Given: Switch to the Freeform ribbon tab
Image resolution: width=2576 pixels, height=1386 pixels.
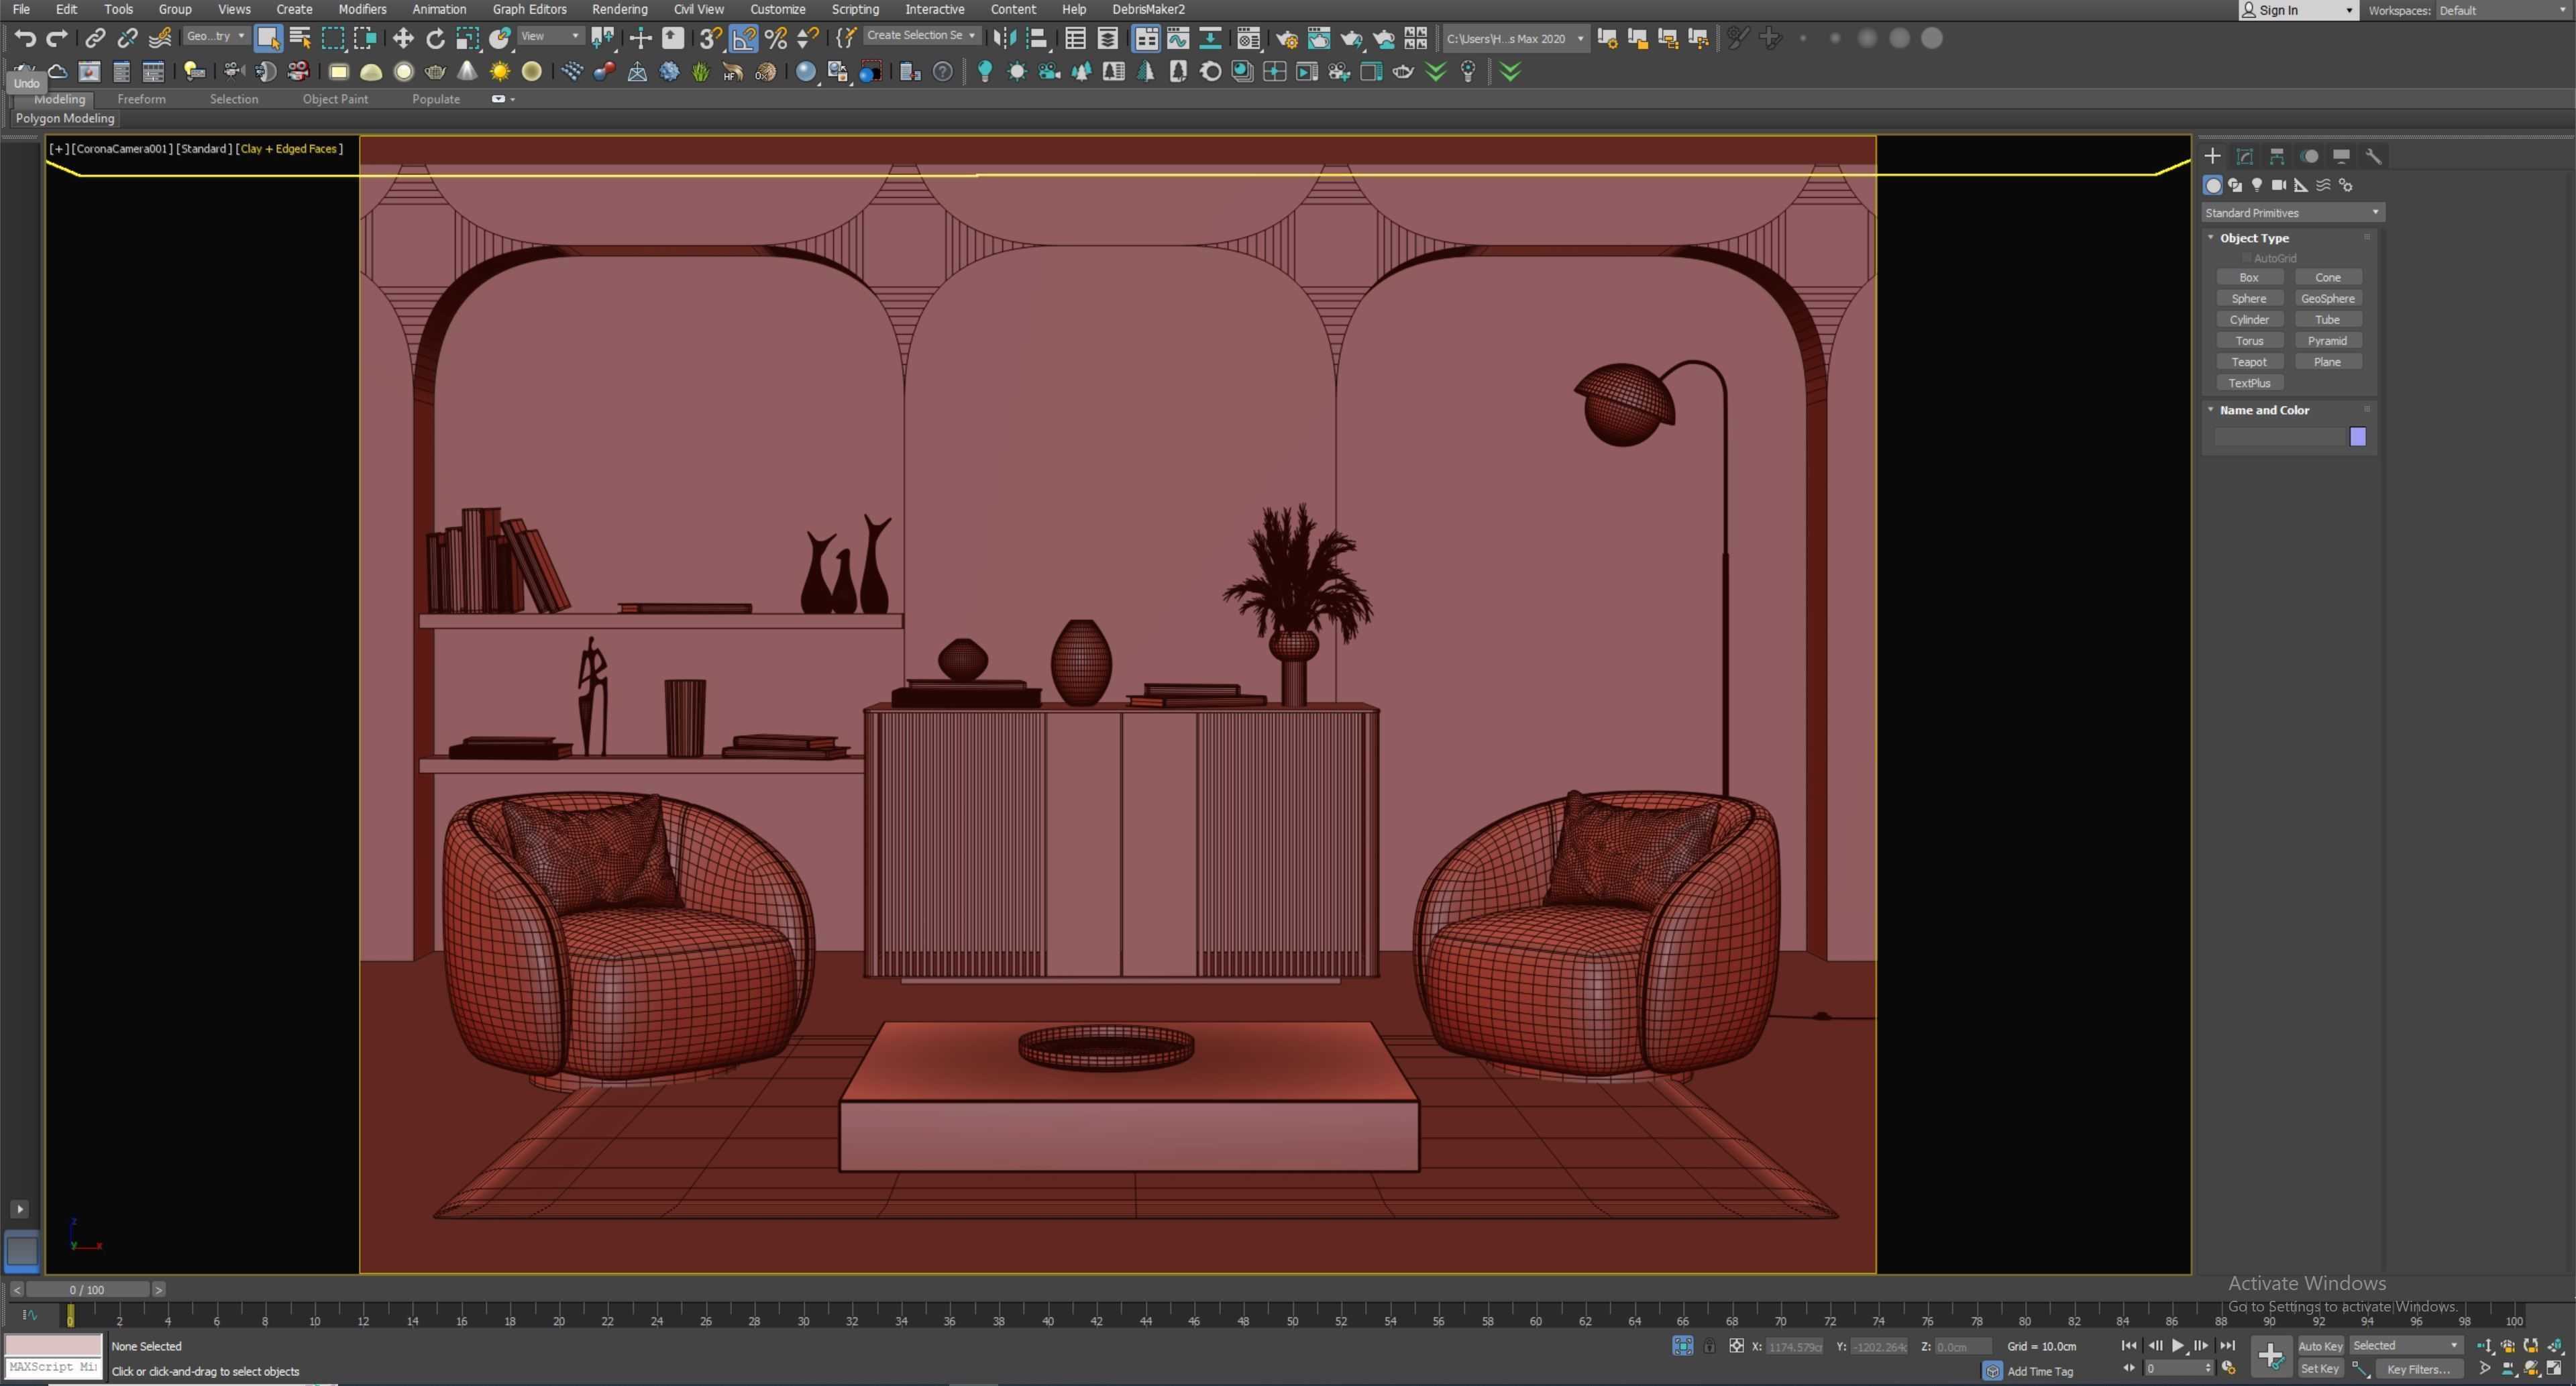Looking at the screenshot, I should pos(141,99).
